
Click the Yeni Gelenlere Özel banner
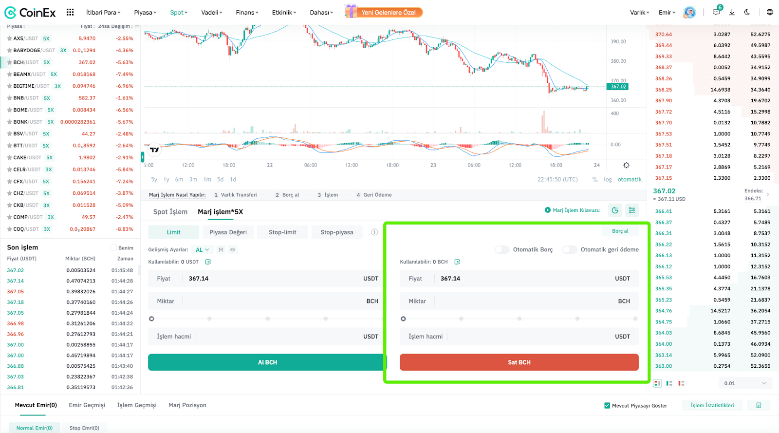[x=384, y=12]
